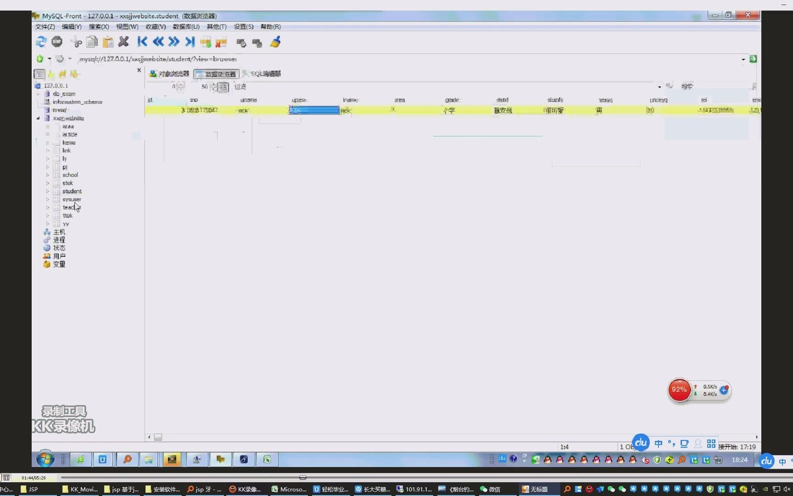Screen dimensions: 793x496
Task: Click the highlighted upass cell
Action: click(314, 110)
